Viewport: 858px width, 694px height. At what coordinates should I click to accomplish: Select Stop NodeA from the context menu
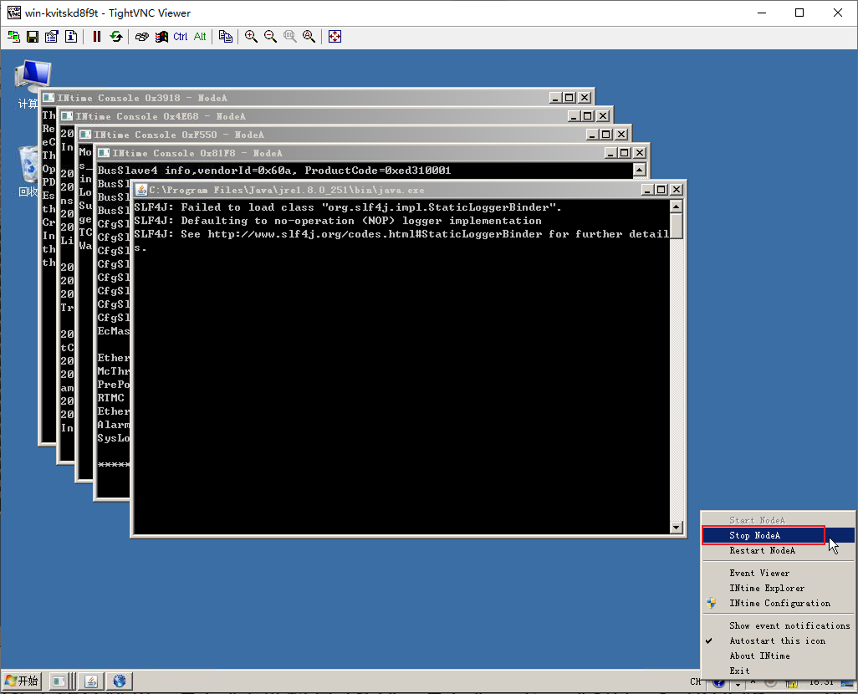point(755,535)
